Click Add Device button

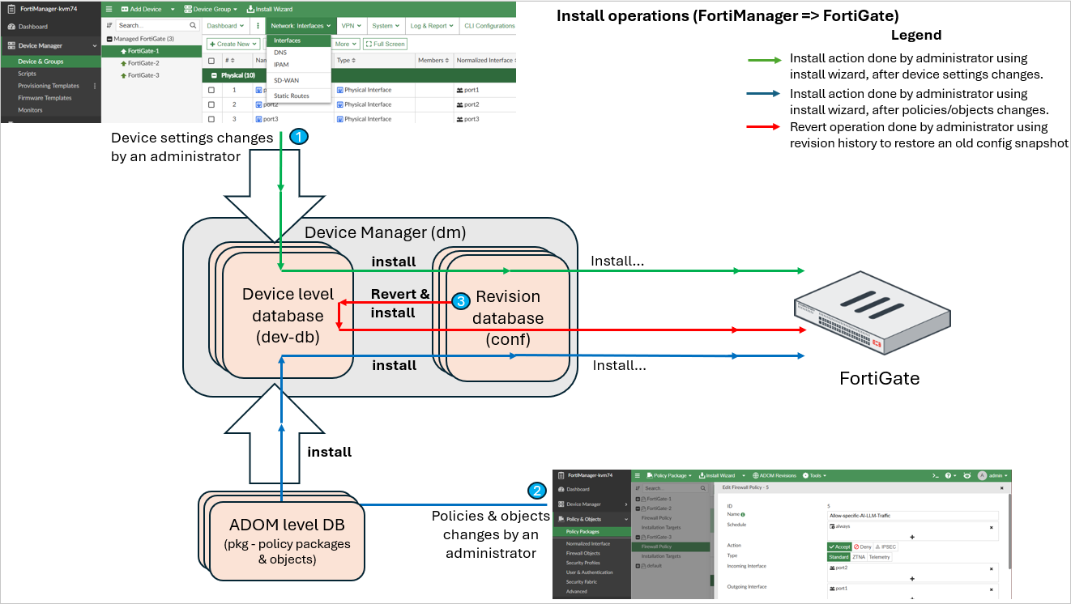point(142,9)
